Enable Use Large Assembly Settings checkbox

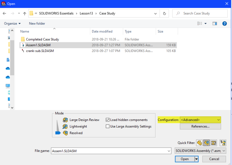[108, 126]
